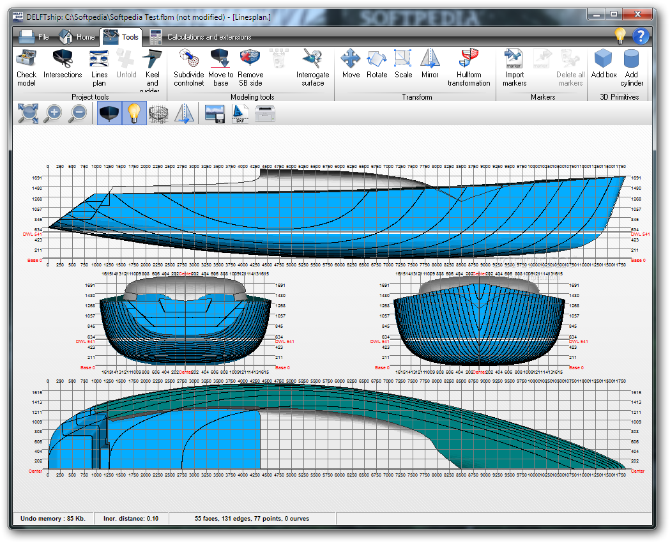Screen dimensions: 670x543
Task: Select the Rotate transform tool
Action: click(x=377, y=64)
